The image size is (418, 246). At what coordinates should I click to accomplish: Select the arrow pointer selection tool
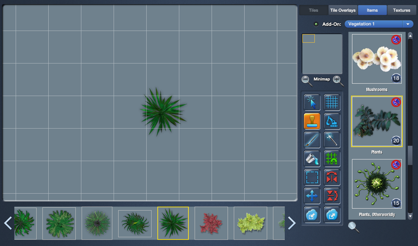click(x=312, y=102)
